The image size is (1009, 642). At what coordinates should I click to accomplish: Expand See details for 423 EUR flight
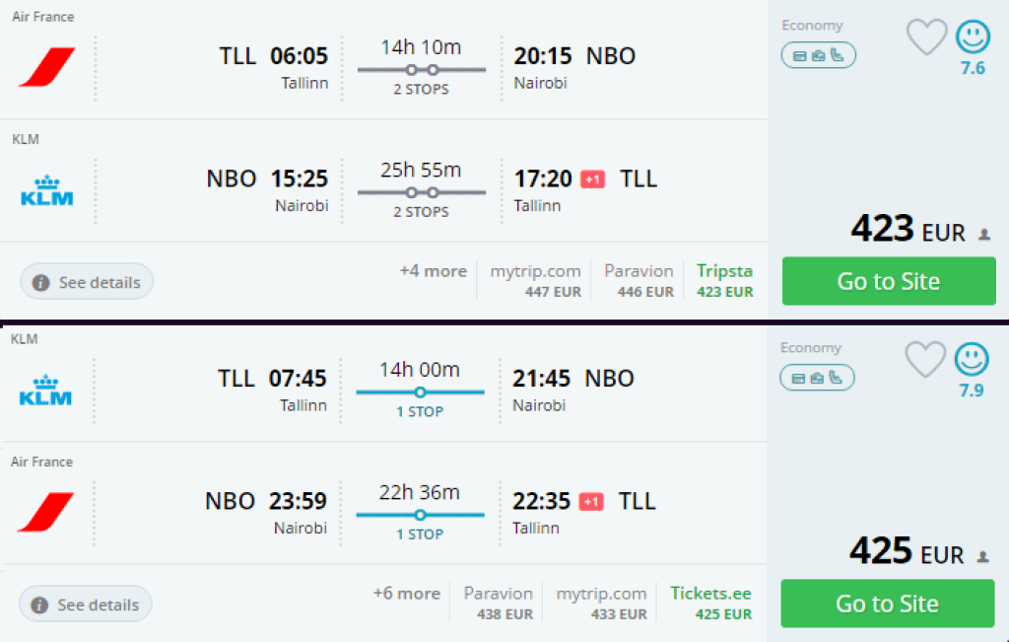tap(88, 282)
